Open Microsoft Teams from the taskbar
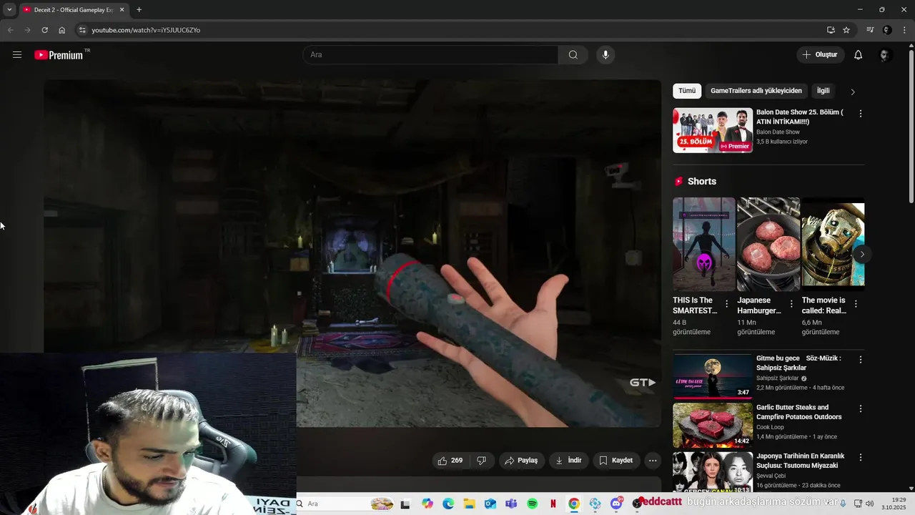The width and height of the screenshot is (915, 515). (x=511, y=504)
